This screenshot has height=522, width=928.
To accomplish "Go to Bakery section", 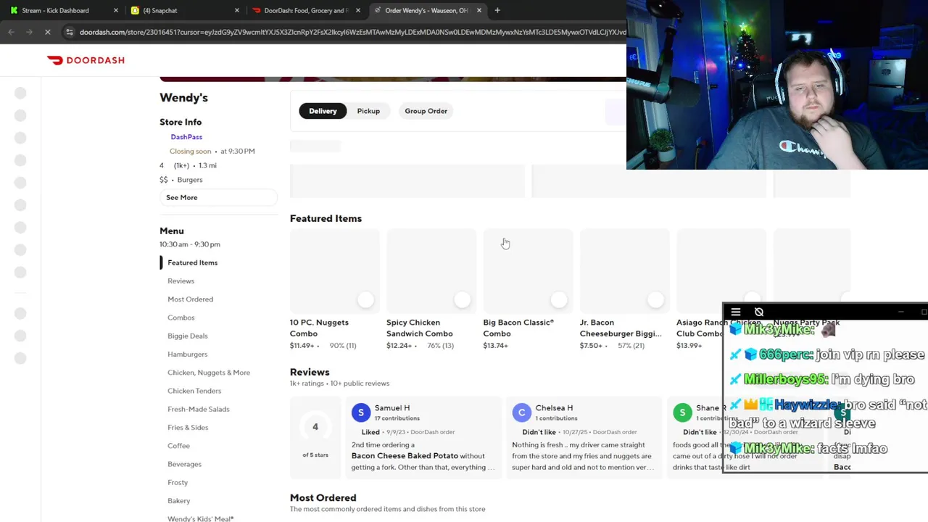I will (x=178, y=501).
